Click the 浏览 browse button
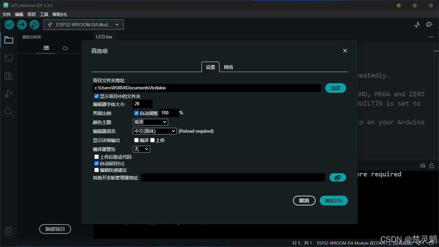Screen dimensions: 439x247 coord(336,88)
